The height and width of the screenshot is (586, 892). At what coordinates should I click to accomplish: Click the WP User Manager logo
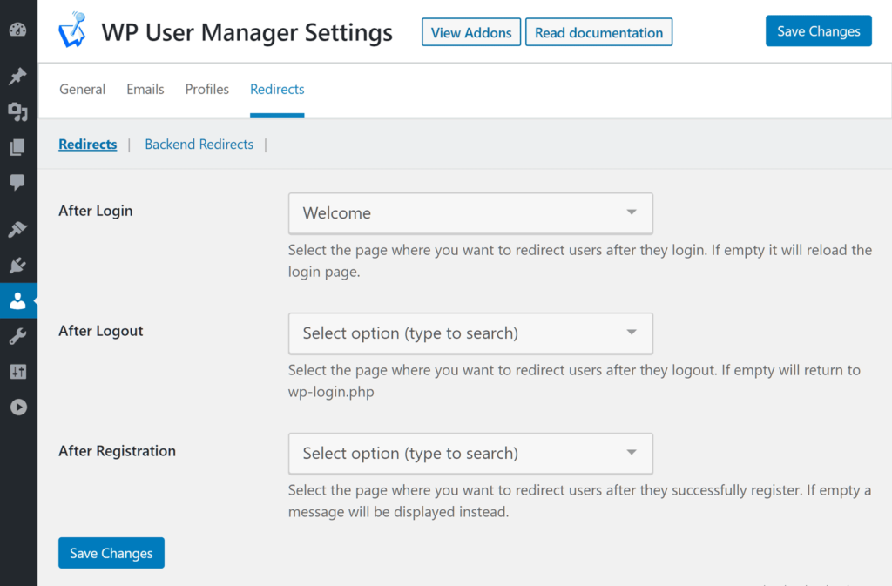[x=72, y=30]
